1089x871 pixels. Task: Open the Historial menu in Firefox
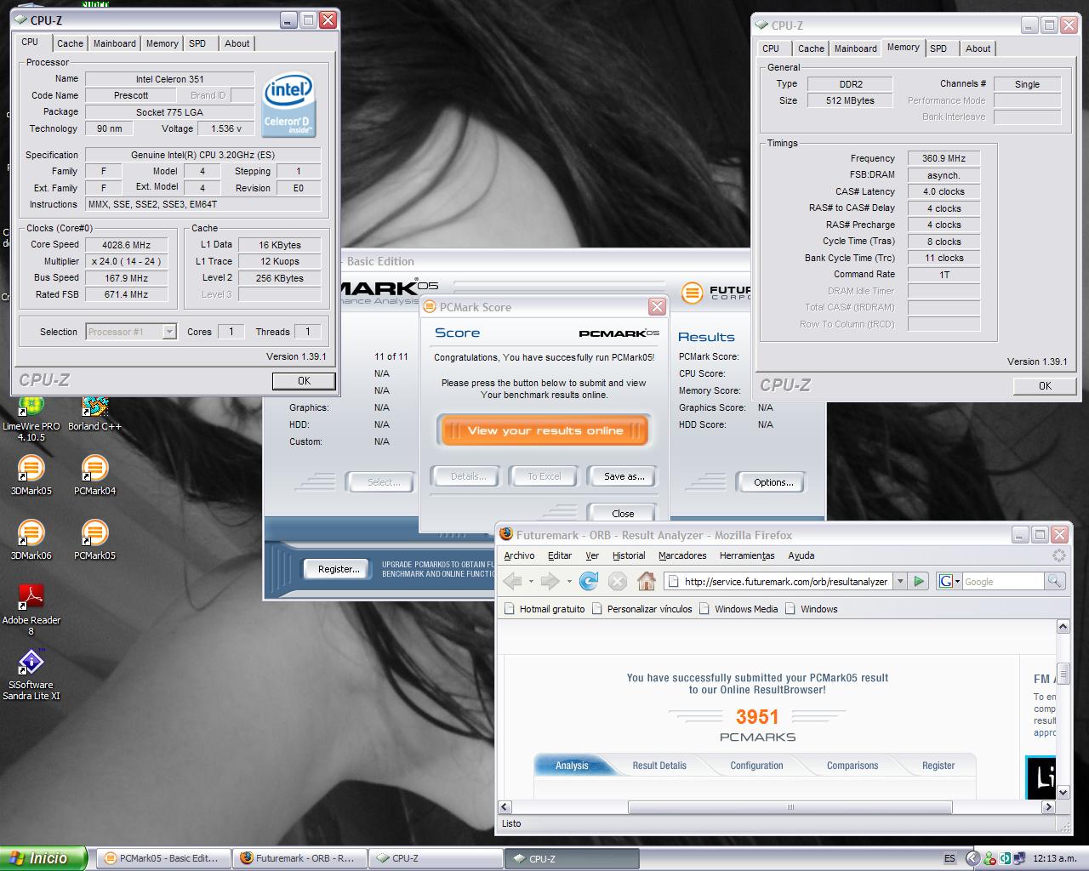pyautogui.click(x=629, y=555)
